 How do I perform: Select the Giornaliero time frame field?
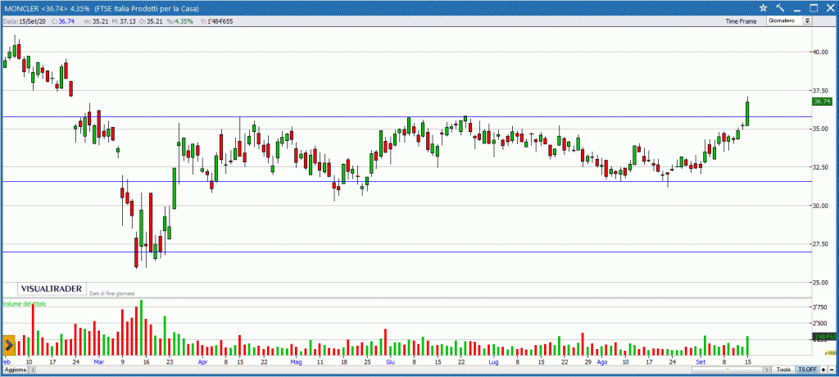(785, 20)
